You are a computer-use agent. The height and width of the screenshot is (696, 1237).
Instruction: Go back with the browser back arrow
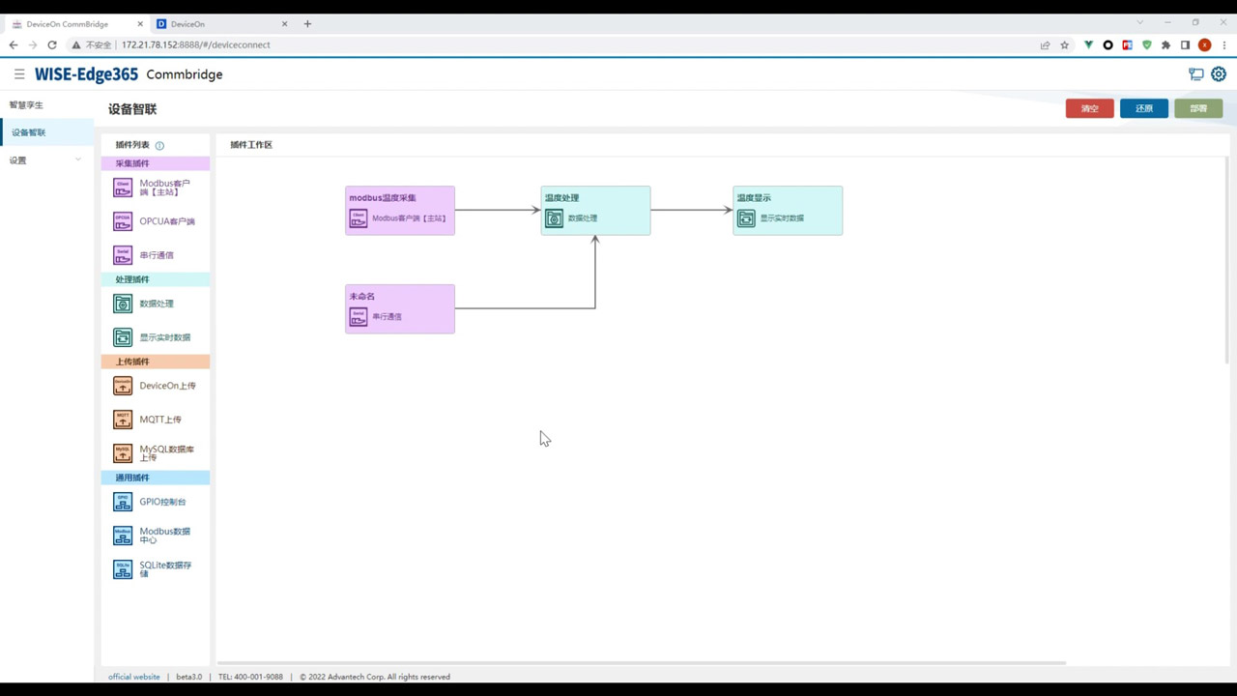coord(14,44)
